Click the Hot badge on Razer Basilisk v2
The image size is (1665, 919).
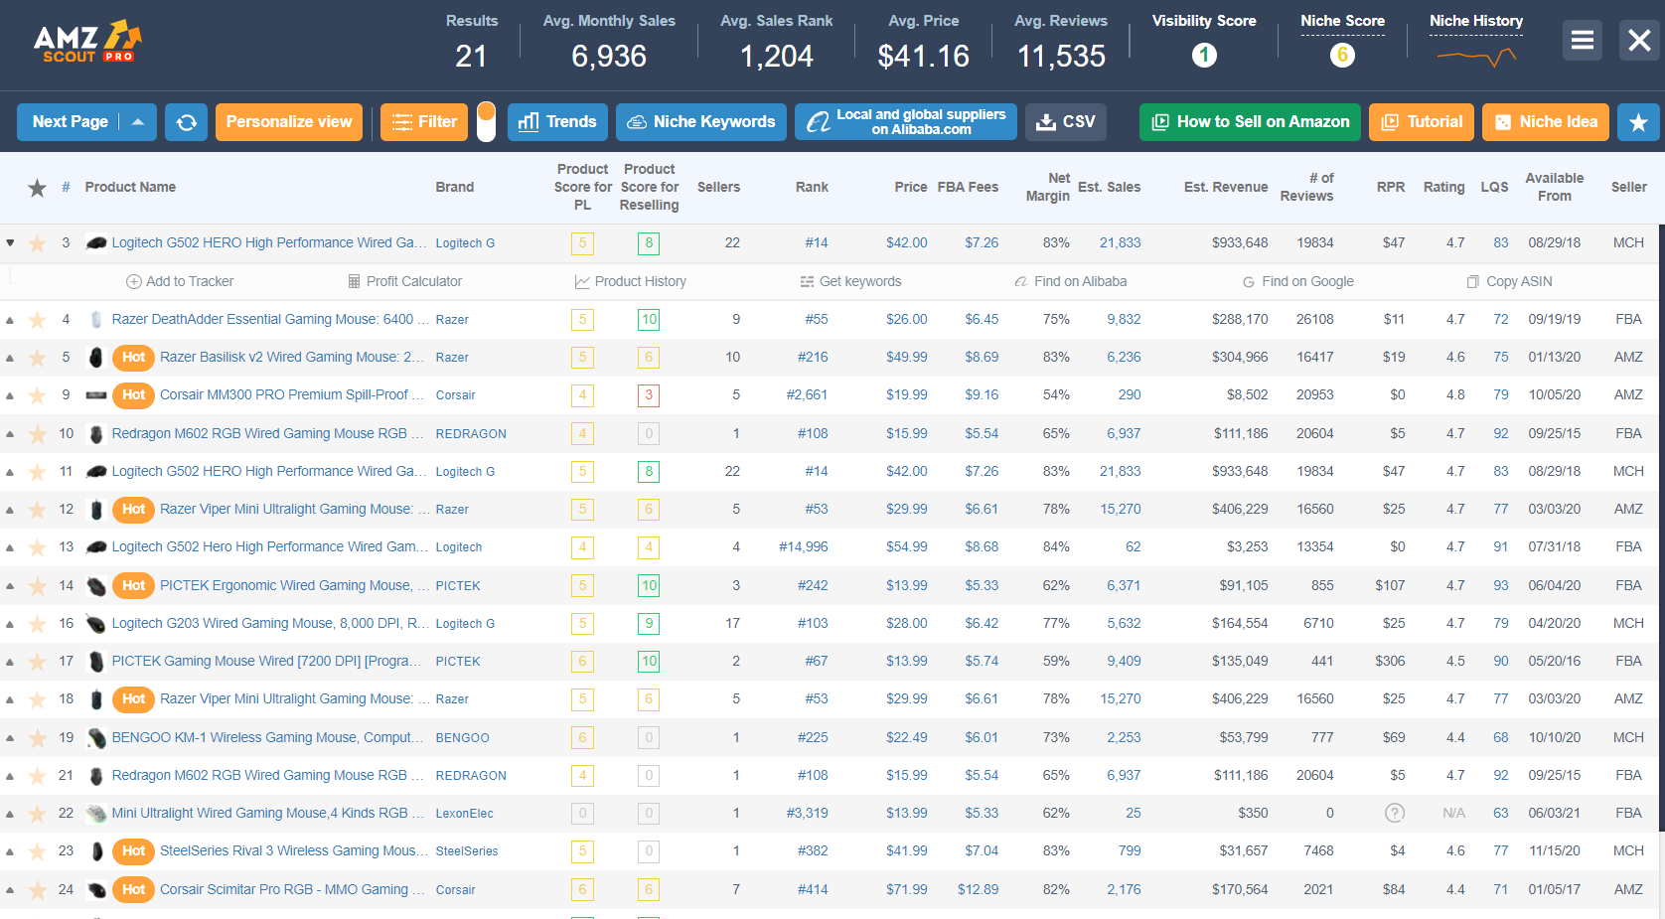pos(134,358)
